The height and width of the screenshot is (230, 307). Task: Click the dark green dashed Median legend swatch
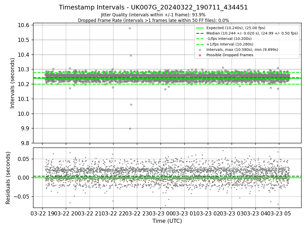coord(200,33)
